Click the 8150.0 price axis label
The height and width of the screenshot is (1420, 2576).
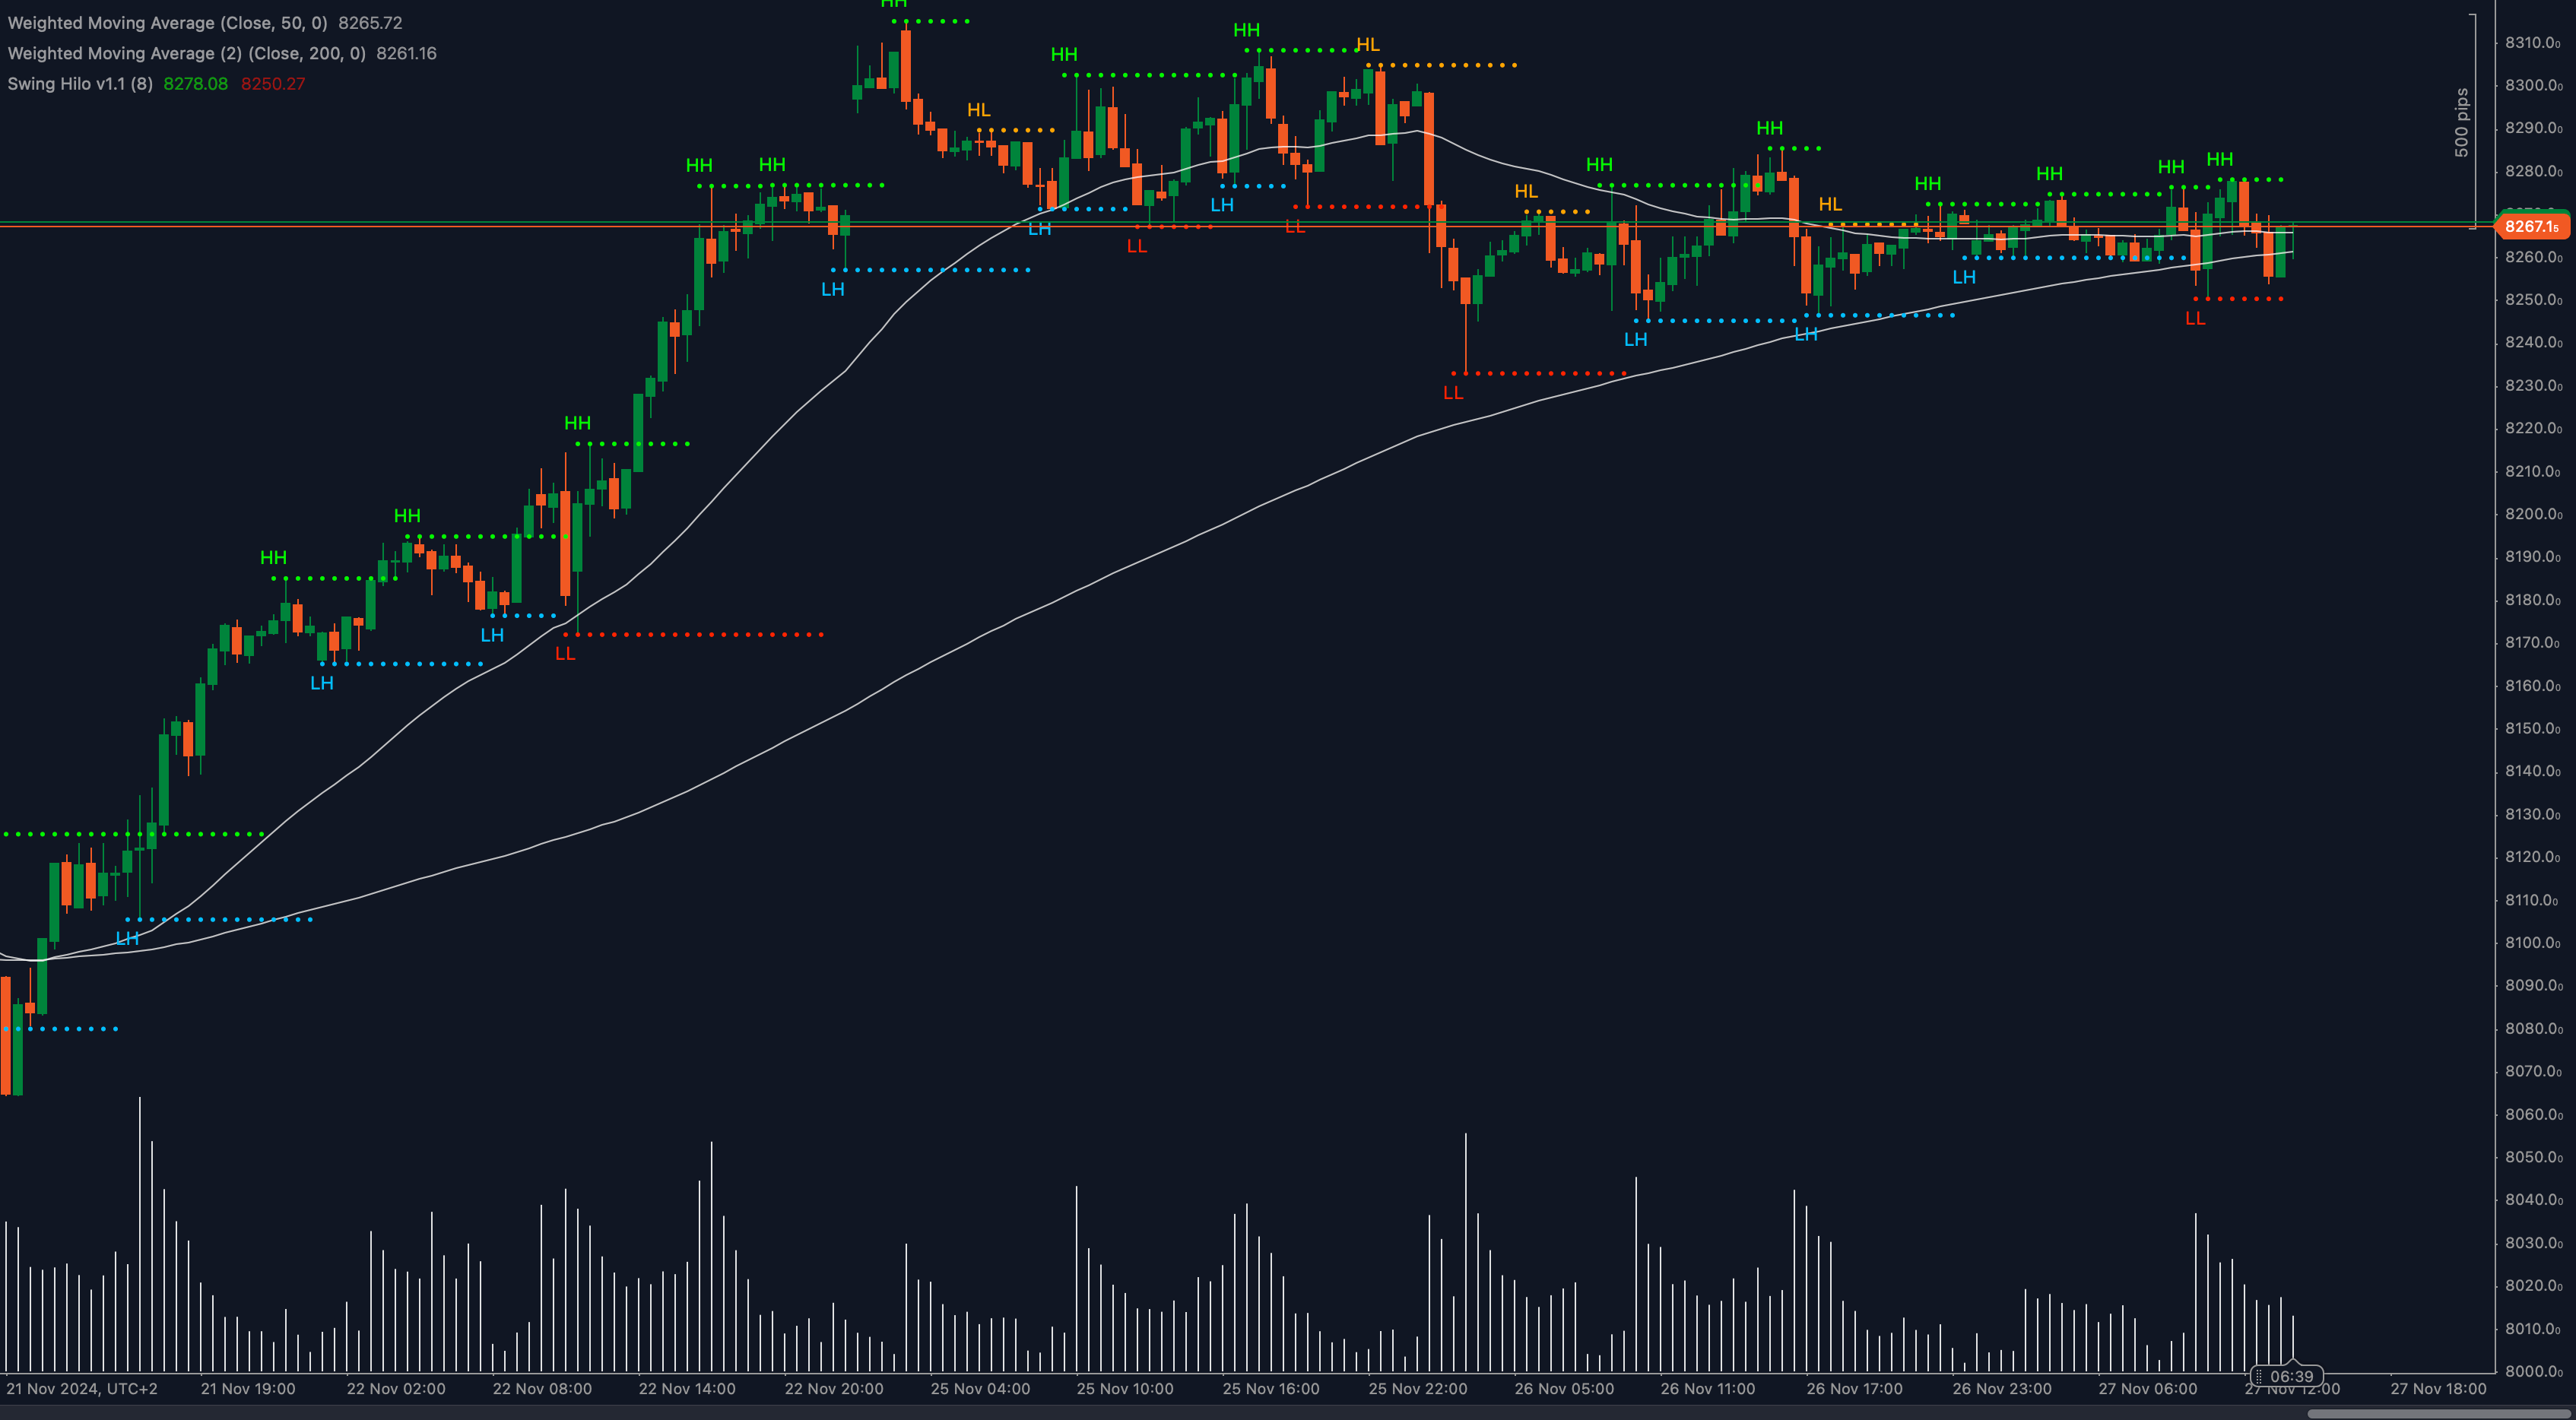tap(2533, 728)
